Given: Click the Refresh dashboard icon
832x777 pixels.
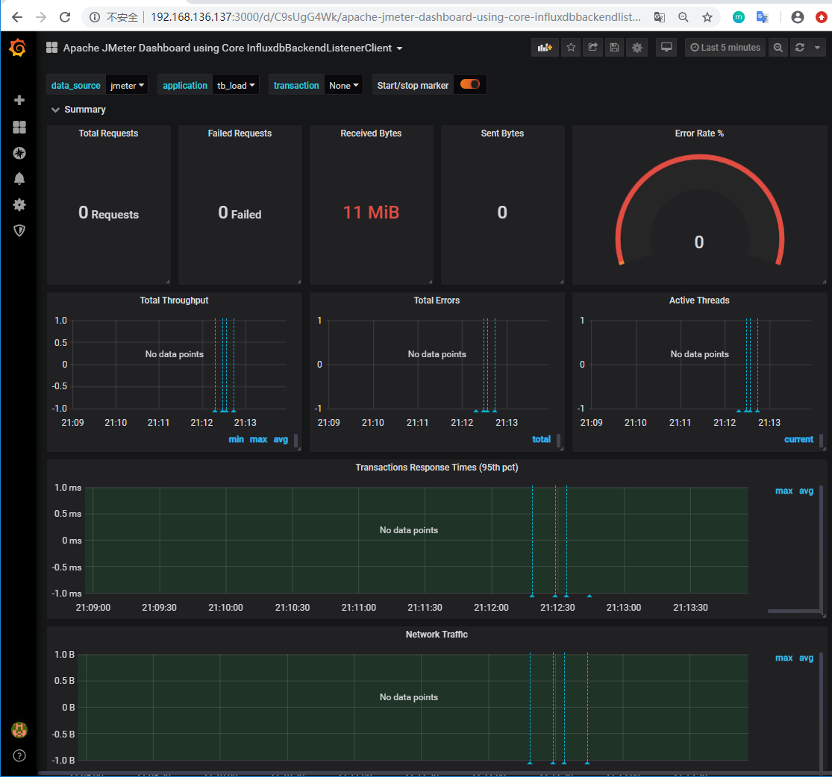Looking at the screenshot, I should pyautogui.click(x=800, y=48).
